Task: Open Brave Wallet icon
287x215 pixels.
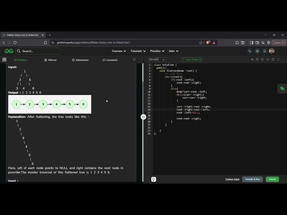Action: [257, 43]
